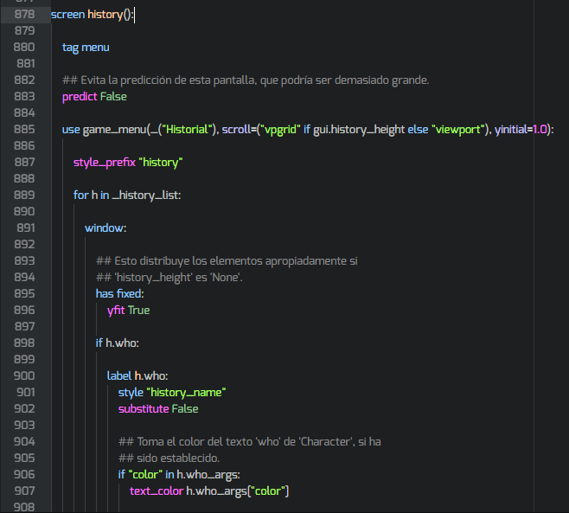The image size is (569, 513).
Task: Click 'if h.who:' condition line
Action: (x=117, y=343)
